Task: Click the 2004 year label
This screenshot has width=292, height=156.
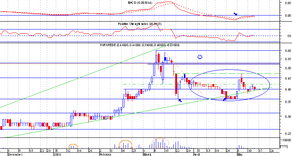Action: pos(57,154)
